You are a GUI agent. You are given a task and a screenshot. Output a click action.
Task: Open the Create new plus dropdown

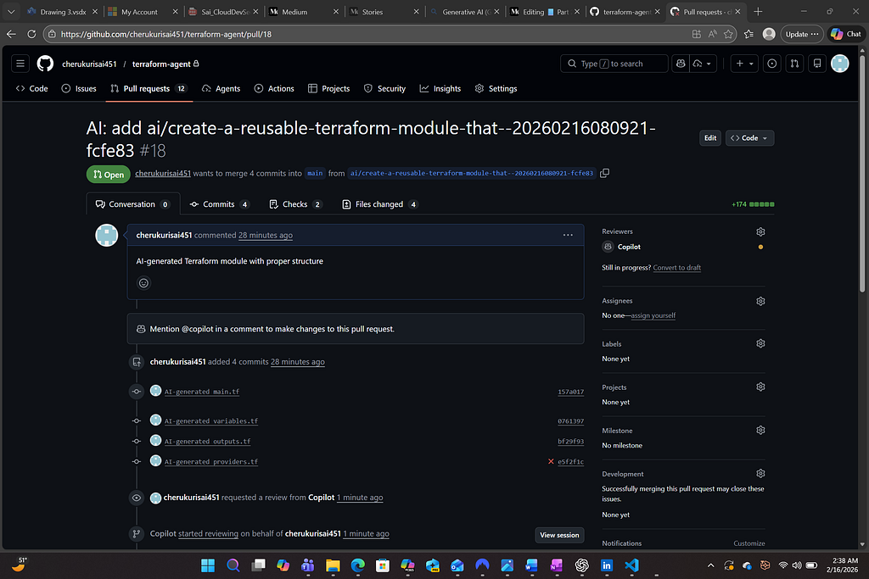pos(744,64)
